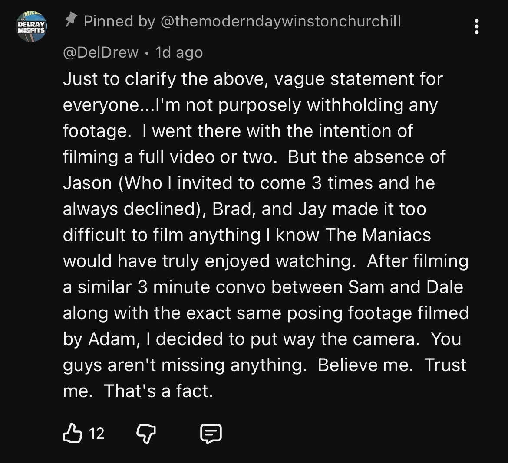
Task: Like the comment with the thumbs-up icon
Action: pyautogui.click(x=73, y=433)
